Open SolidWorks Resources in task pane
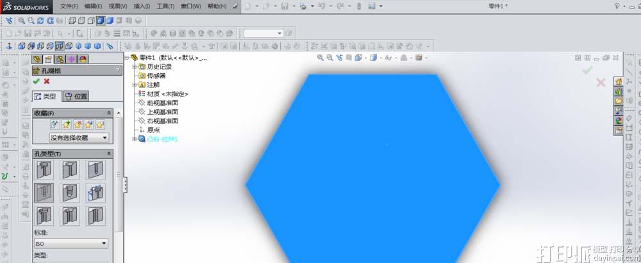The height and width of the screenshot is (263, 641). tap(619, 81)
